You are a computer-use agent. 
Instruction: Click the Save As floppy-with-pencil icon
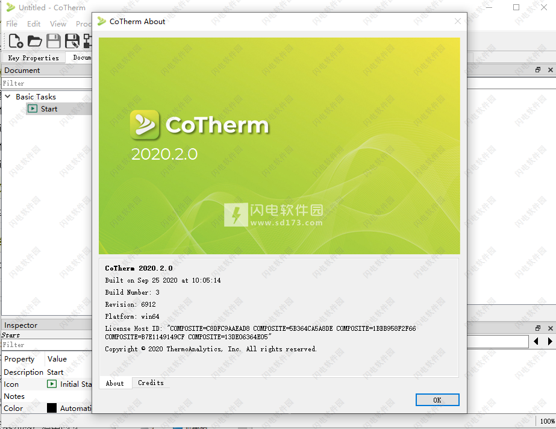72,41
